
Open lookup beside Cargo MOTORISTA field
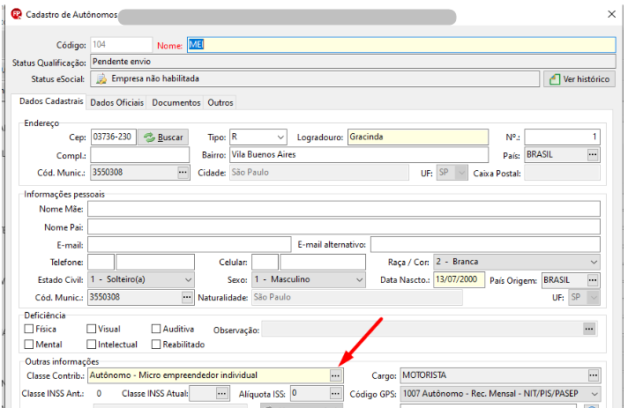click(593, 375)
